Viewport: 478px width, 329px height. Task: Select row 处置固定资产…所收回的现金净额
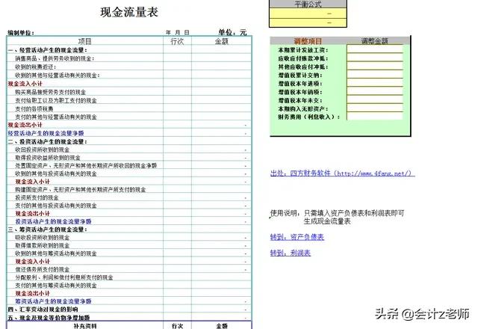129,165
